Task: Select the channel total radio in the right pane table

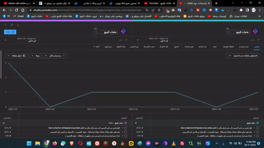Action: click(257, 123)
